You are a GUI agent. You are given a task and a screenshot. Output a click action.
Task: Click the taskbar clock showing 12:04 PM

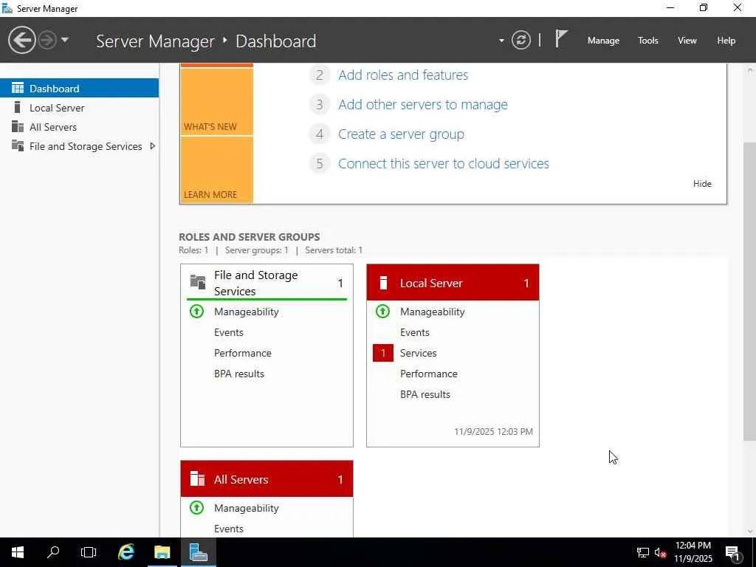pyautogui.click(x=693, y=552)
